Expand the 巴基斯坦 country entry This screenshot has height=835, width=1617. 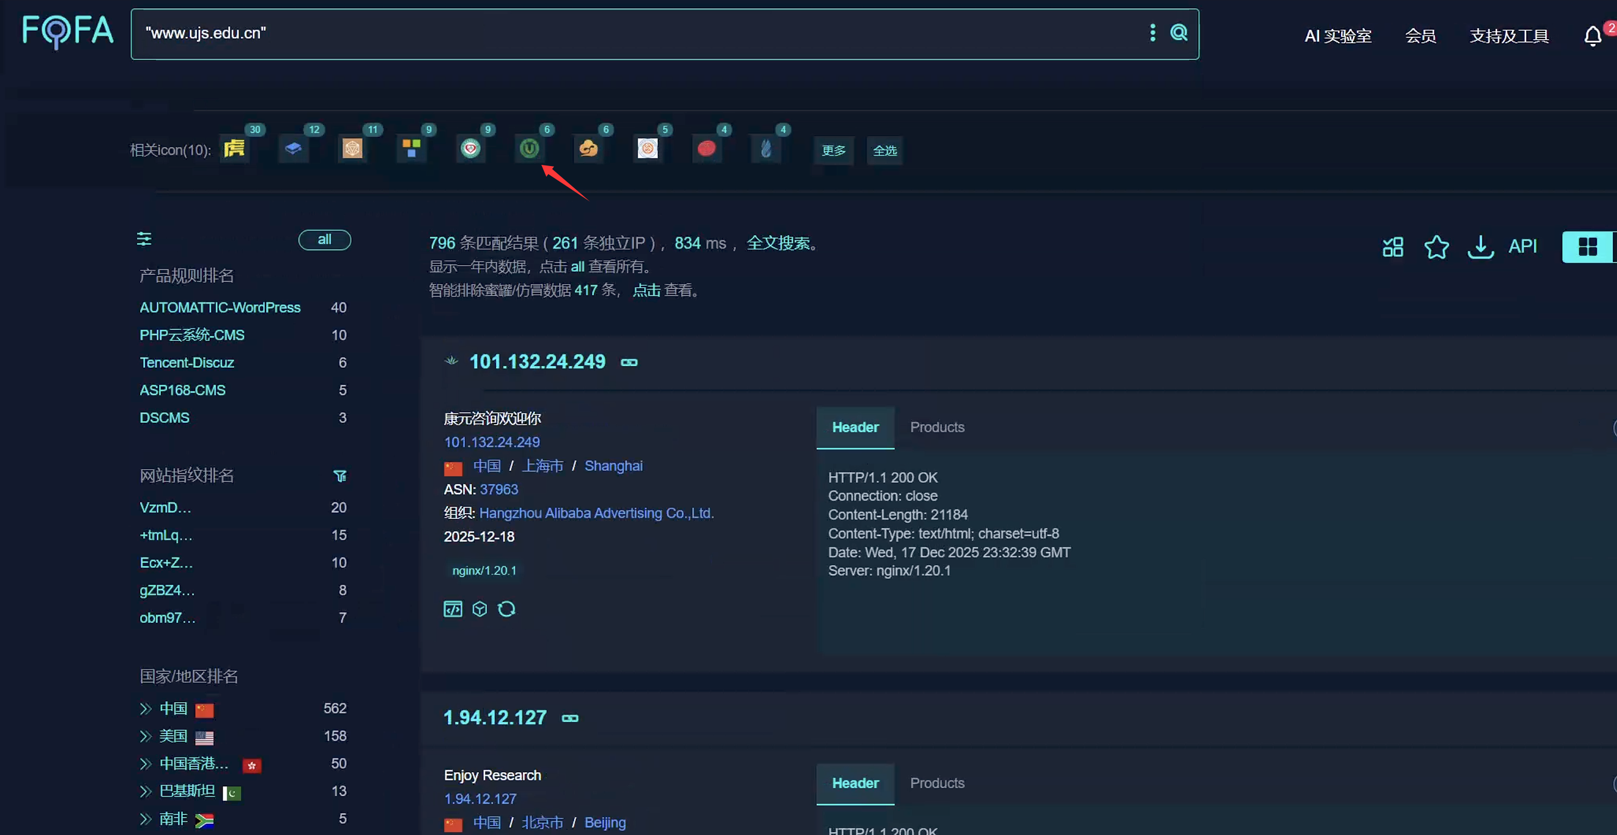145,791
